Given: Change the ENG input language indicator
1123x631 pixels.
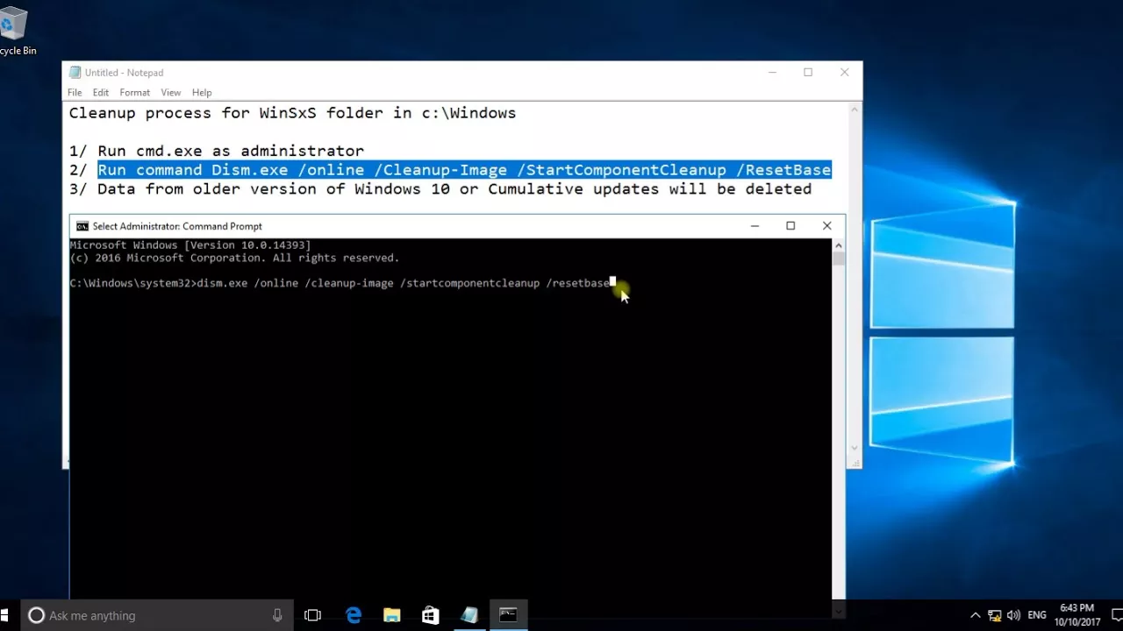Looking at the screenshot, I should click(x=1037, y=615).
